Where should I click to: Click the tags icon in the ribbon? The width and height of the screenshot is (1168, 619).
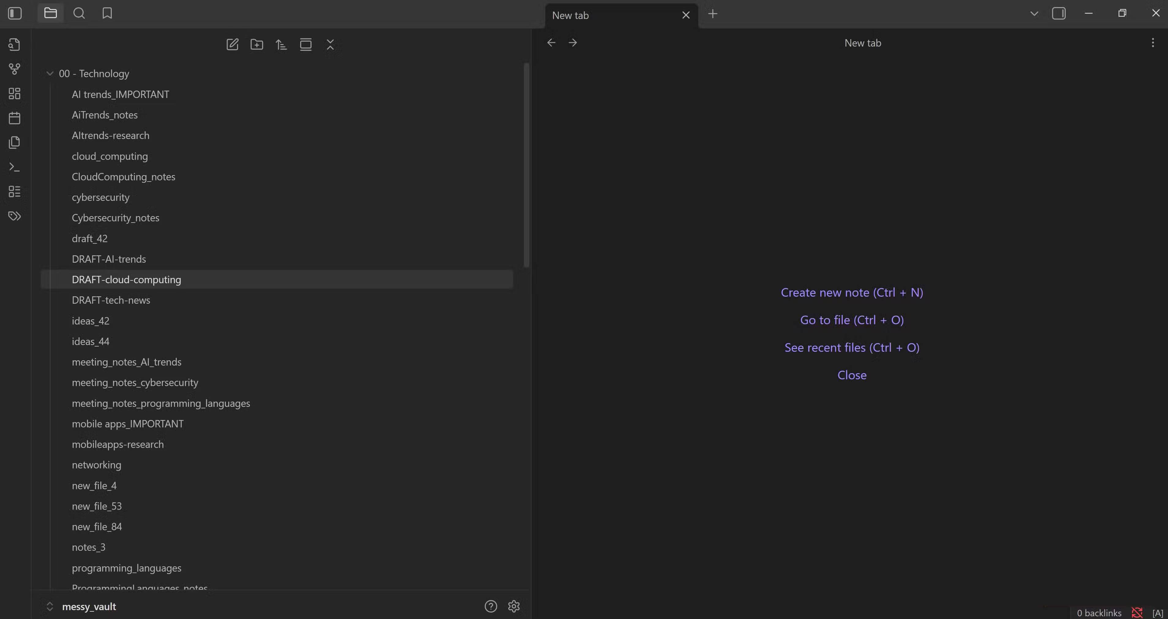(14, 216)
